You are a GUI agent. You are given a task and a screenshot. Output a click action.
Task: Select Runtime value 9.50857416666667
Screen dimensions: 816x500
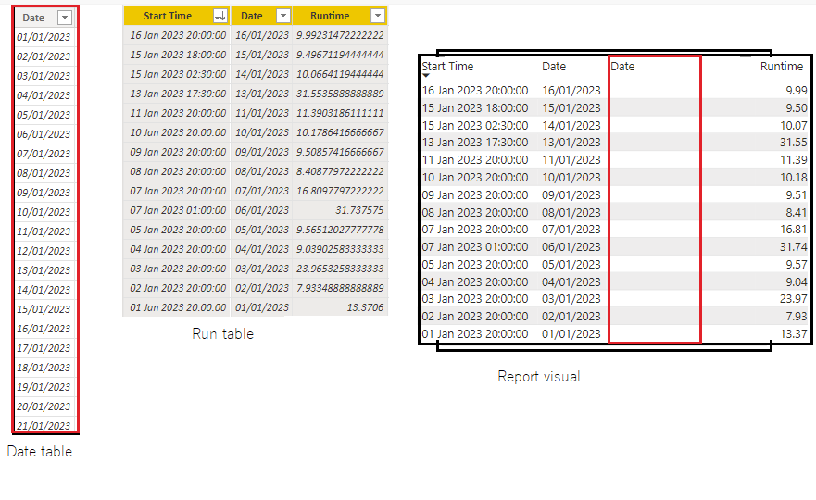(x=340, y=152)
